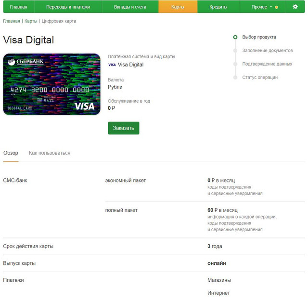This screenshot has width=308, height=301.
Task: Open the Кредиты menu tab
Action: [x=218, y=7]
